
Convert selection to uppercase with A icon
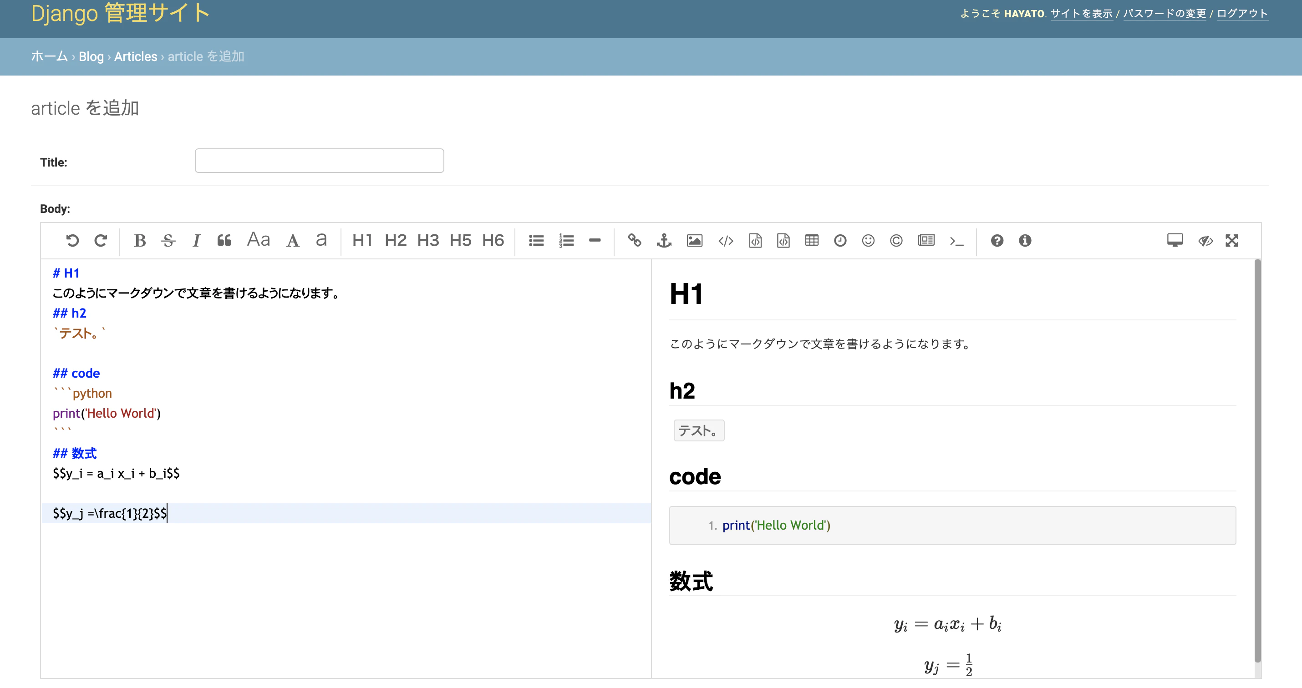point(293,240)
